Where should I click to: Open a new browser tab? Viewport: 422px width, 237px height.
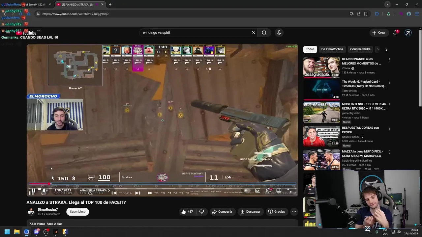coord(110,5)
